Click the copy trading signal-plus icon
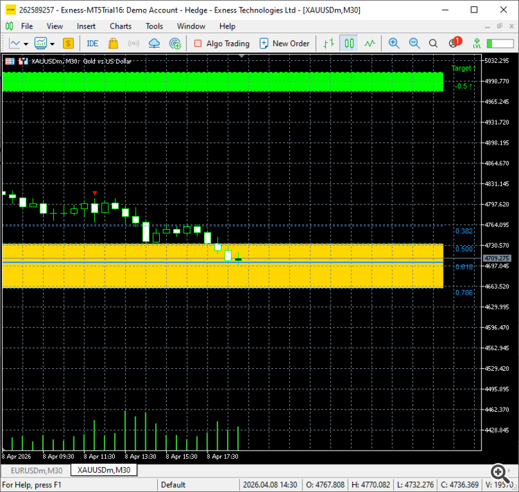Image resolution: width=519 pixels, height=492 pixels. 175,44
